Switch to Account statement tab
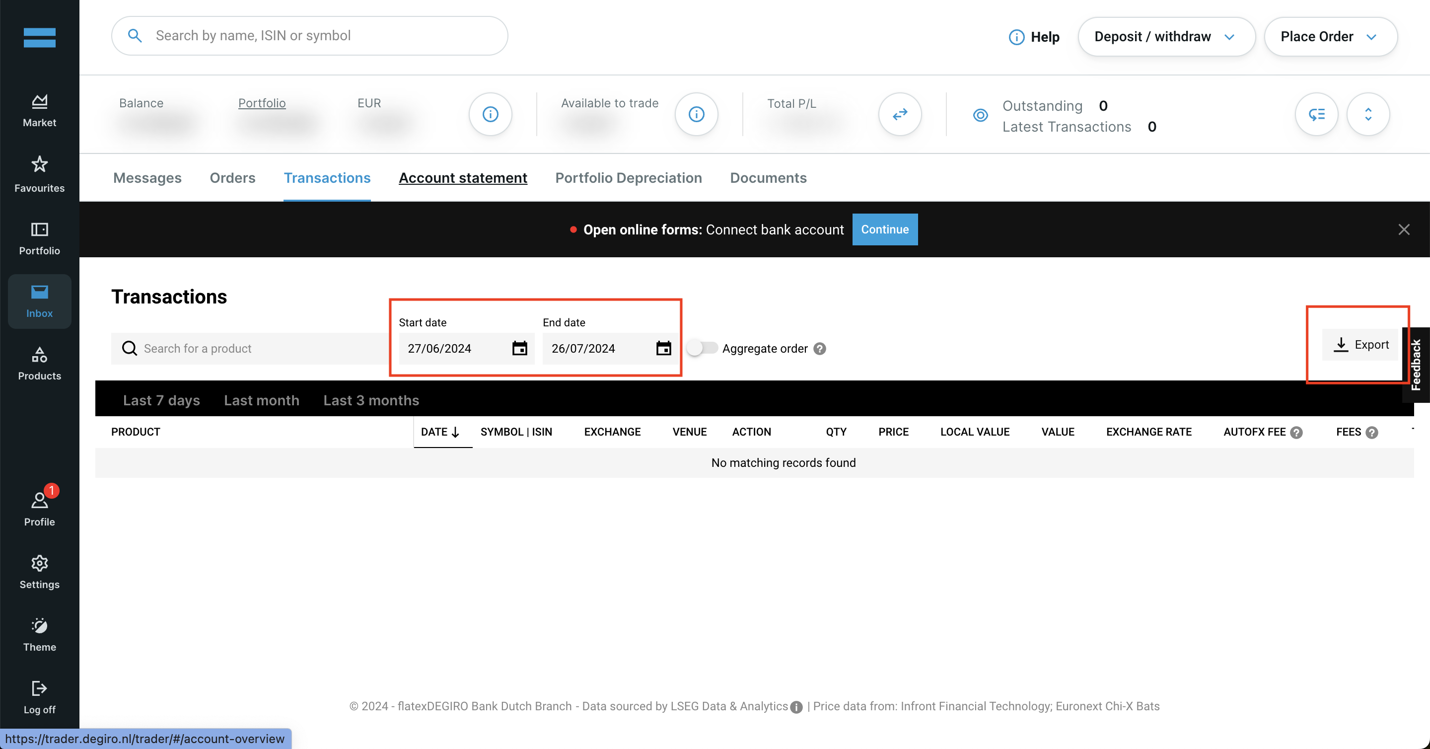Image resolution: width=1430 pixels, height=749 pixels. [462, 178]
